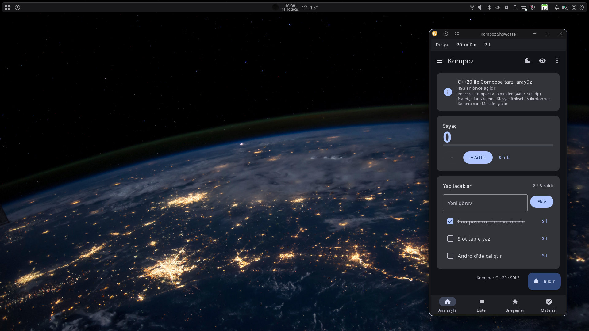The image size is (589, 331).
Task: Open the Bluetooth tray icon
Action: 489,7
